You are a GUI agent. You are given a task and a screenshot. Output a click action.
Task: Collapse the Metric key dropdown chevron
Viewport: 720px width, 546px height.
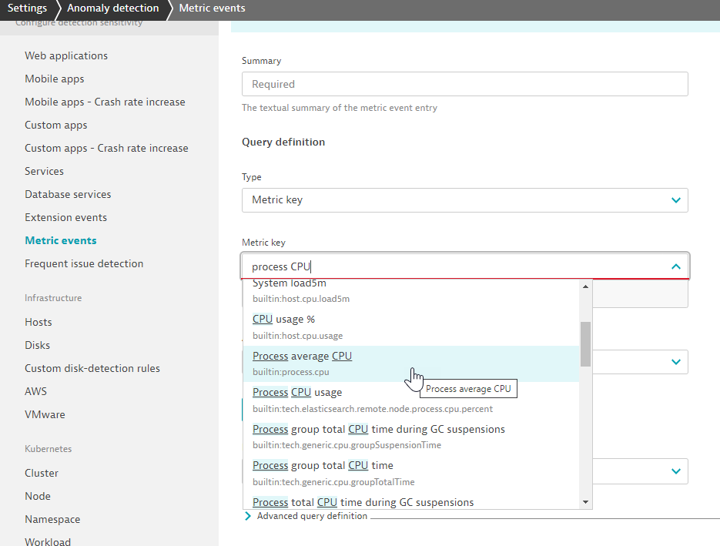675,266
